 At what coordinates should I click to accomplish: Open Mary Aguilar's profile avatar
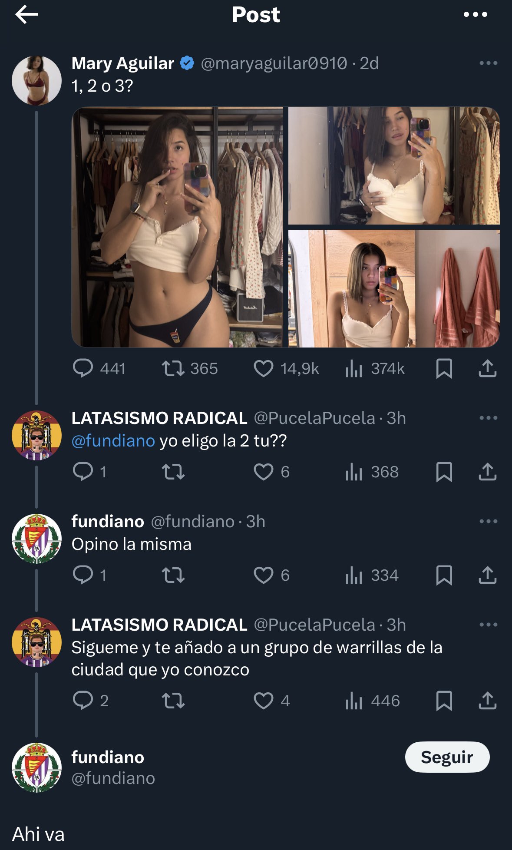(36, 80)
